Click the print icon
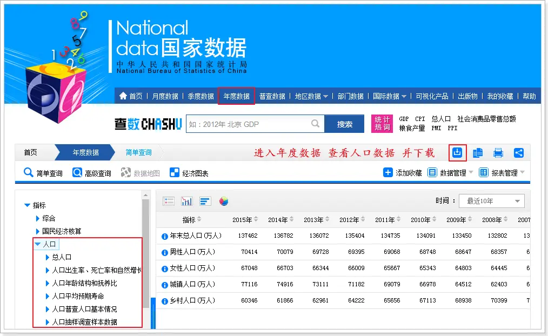Screen dimensions: 548x336 tap(498, 153)
